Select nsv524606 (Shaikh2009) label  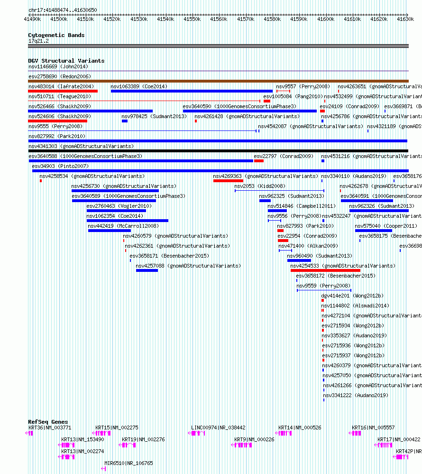60,116
